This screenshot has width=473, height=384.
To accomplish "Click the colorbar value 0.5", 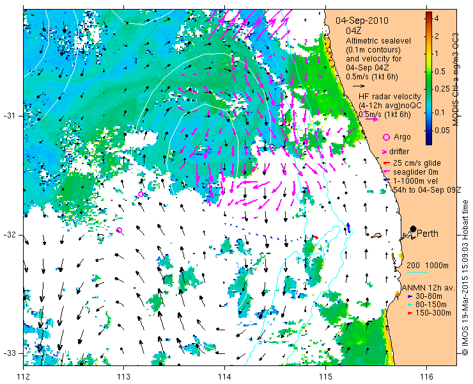I will click(440, 72).
